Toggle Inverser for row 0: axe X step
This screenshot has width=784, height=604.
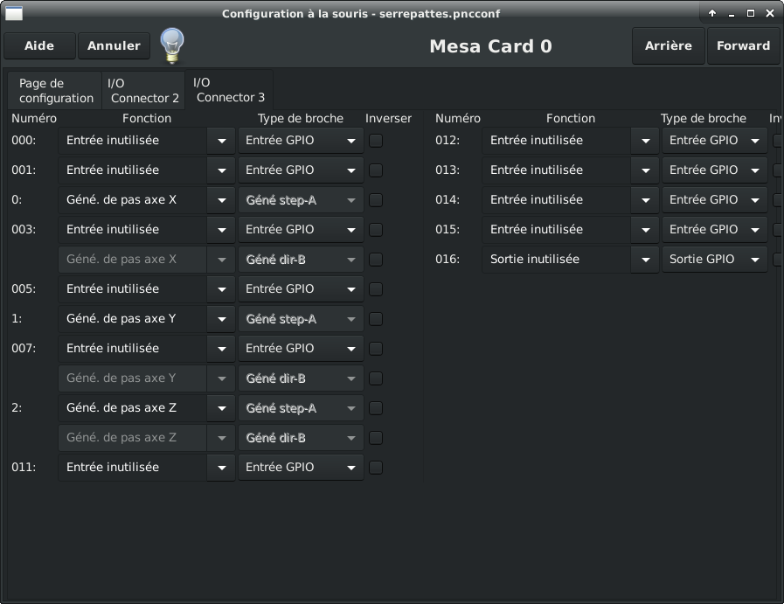pos(376,200)
